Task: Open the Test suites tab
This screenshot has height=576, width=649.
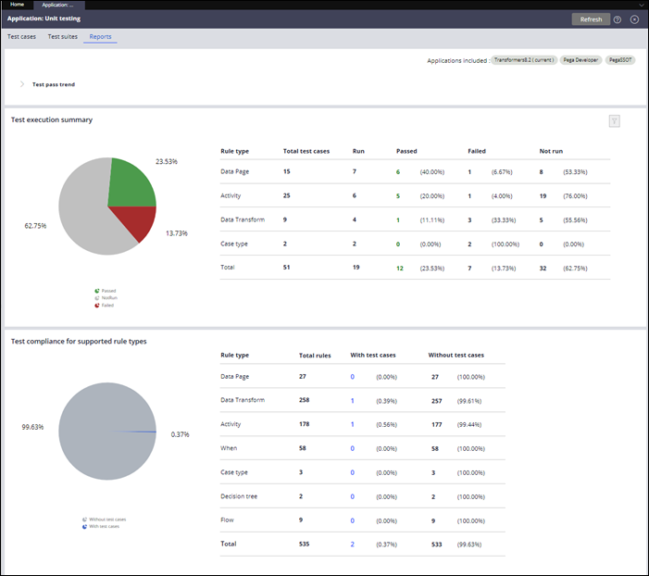Action: click(63, 37)
